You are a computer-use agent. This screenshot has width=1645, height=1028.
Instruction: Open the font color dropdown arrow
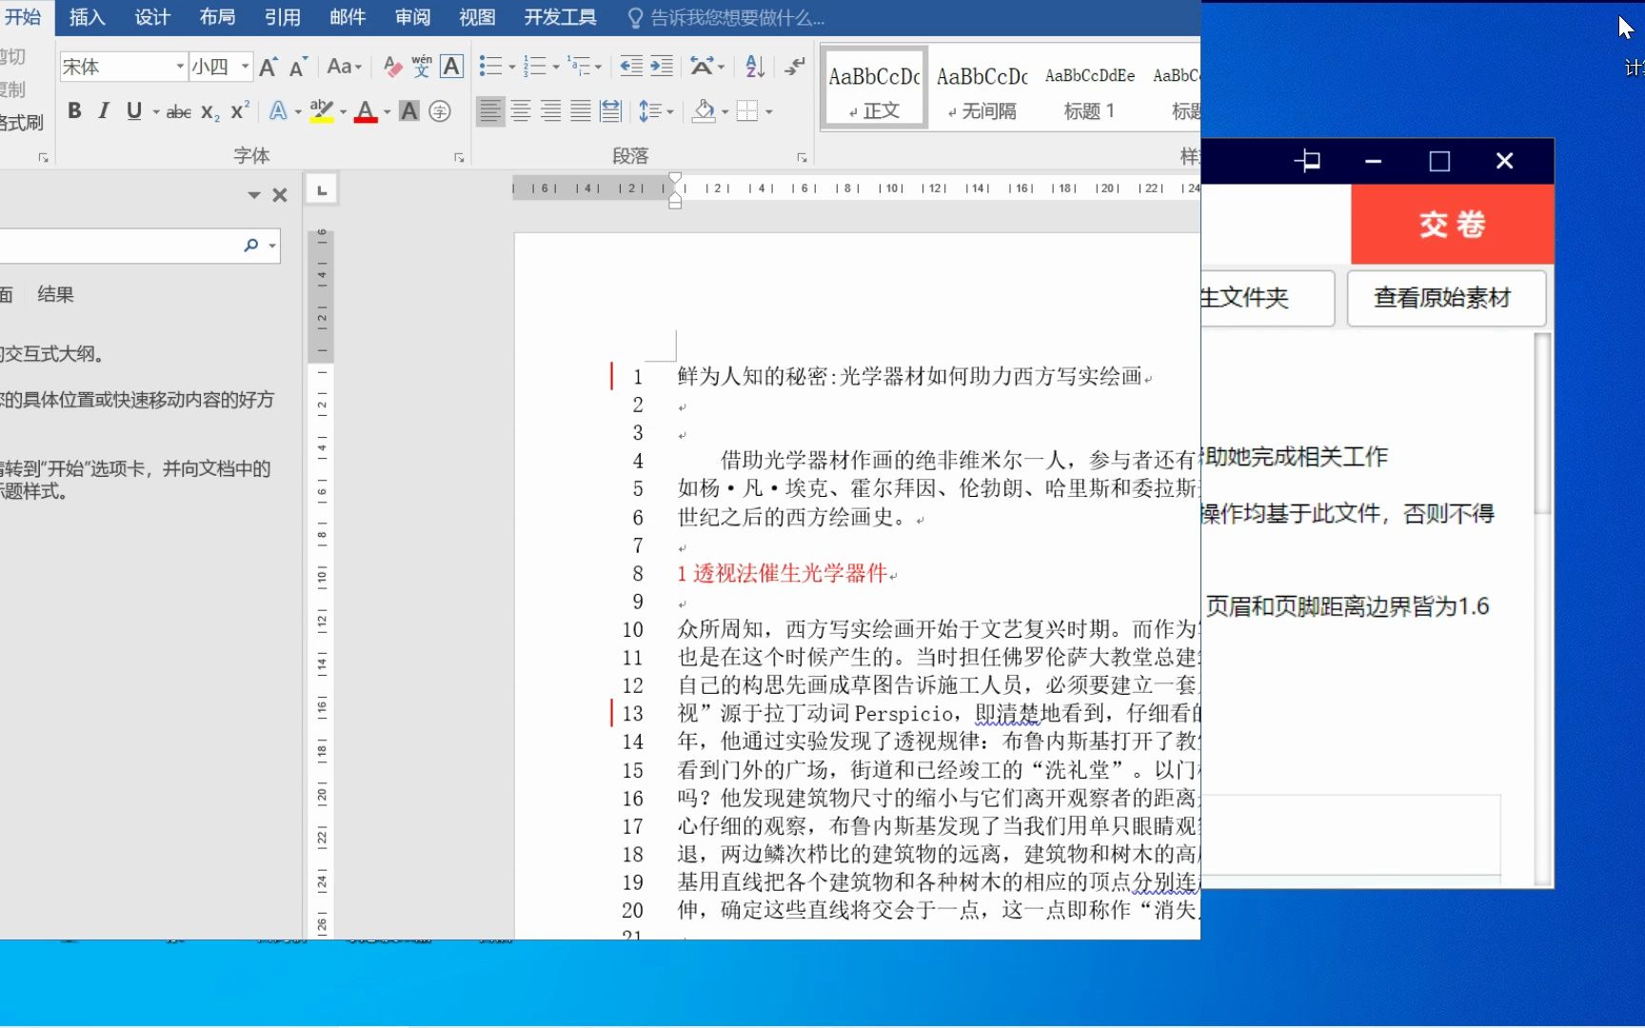tap(386, 112)
